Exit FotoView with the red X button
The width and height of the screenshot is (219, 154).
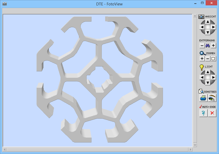pos(212,113)
